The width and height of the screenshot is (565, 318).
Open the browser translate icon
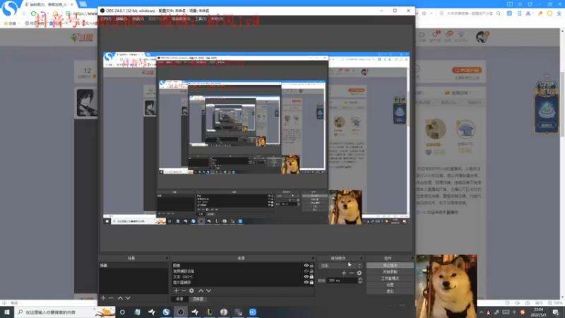point(509,13)
